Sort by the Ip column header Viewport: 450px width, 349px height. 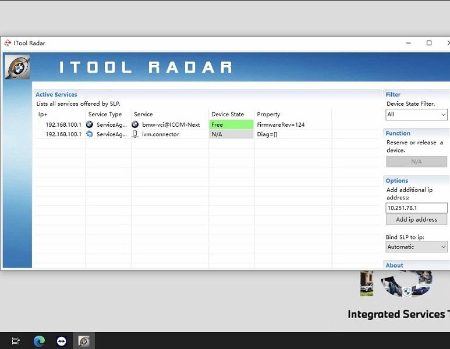43,114
